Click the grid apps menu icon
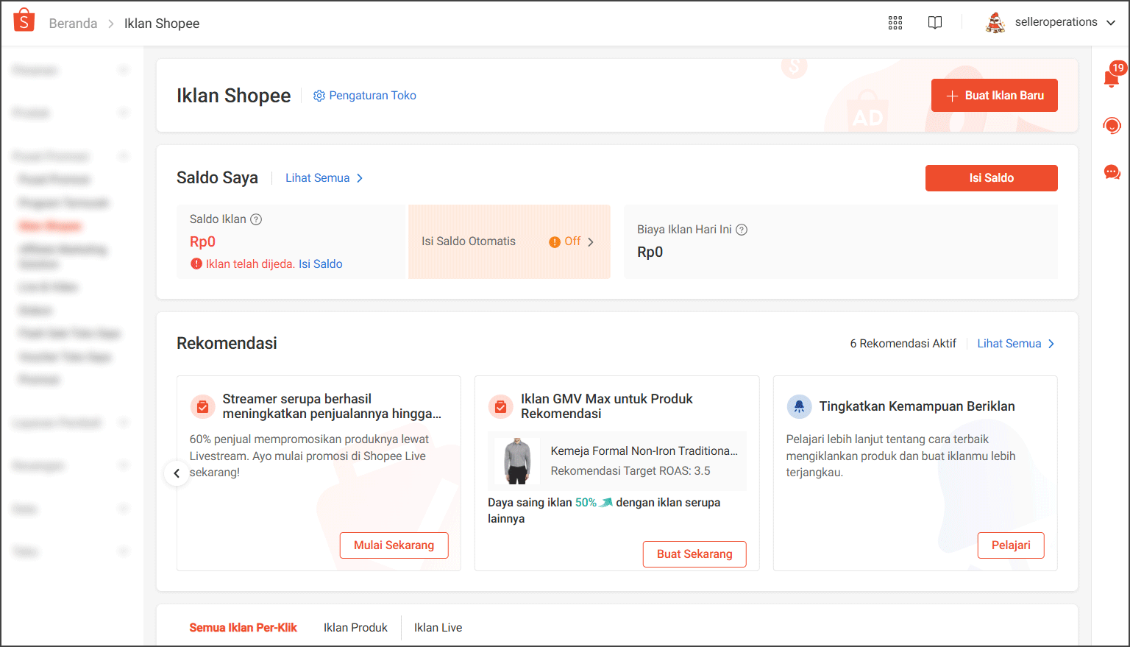 (x=895, y=23)
